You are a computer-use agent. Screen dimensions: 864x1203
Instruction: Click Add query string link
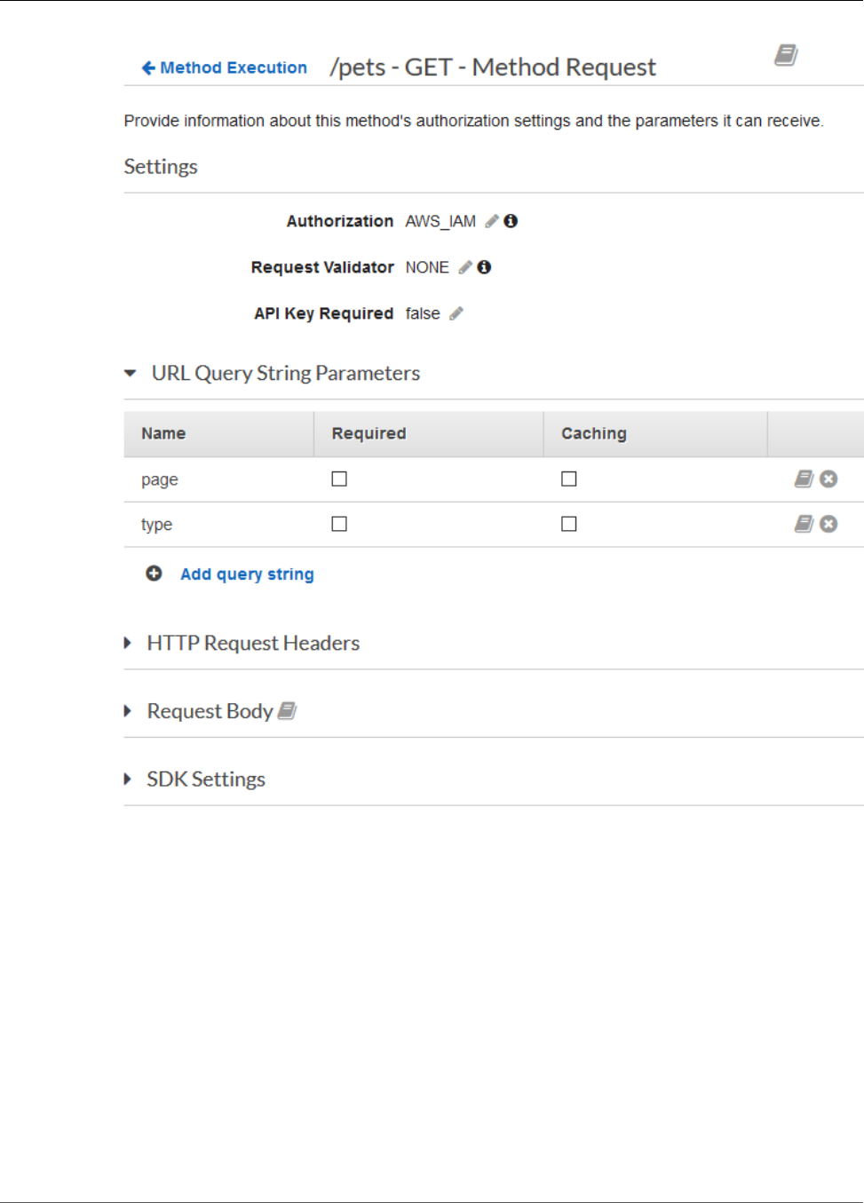(247, 574)
